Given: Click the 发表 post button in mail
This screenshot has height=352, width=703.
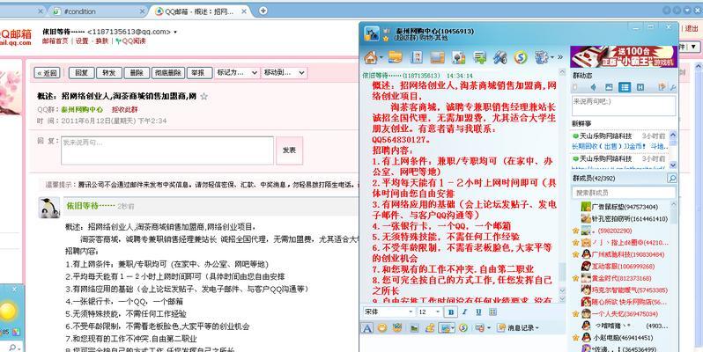Looking at the screenshot, I should coord(289,150).
